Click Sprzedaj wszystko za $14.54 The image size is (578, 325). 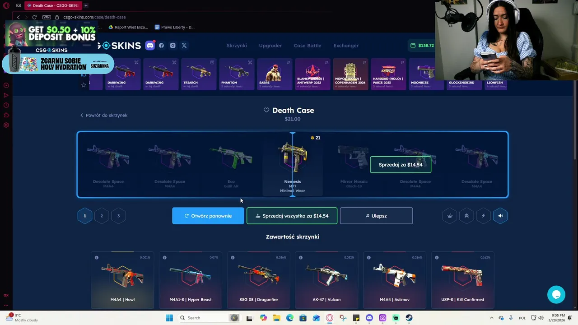[292, 216]
